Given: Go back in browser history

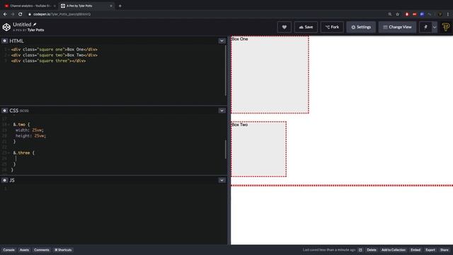Looking at the screenshot, I should (x=5, y=14).
